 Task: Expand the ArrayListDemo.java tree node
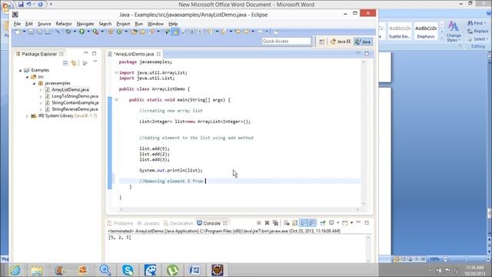point(41,90)
